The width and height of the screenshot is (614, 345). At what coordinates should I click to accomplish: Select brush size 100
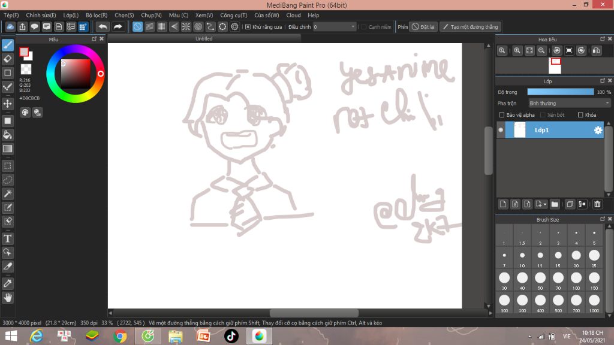(576, 280)
